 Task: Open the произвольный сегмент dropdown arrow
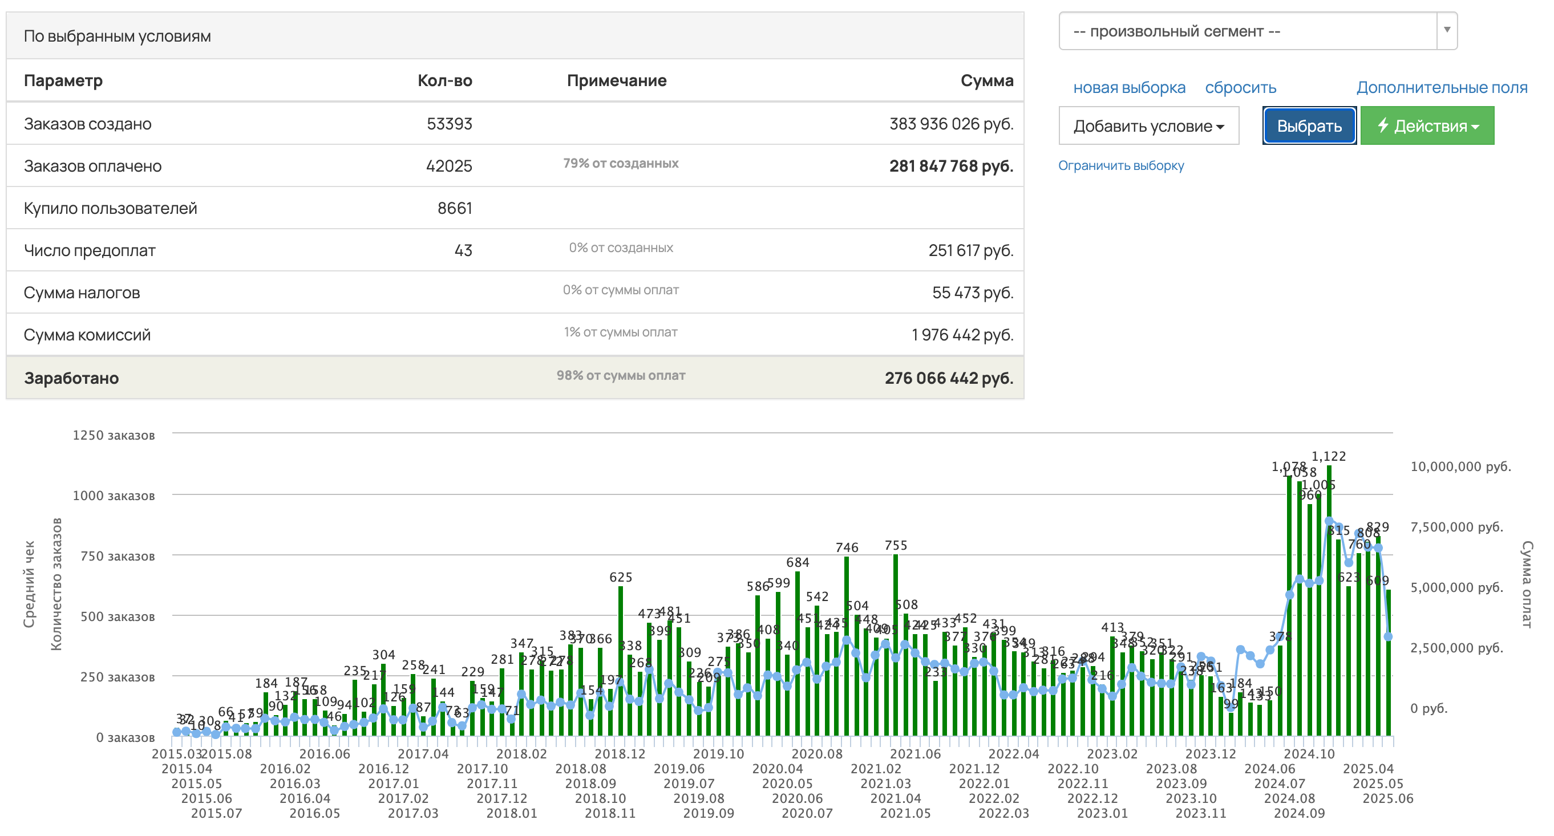click(1447, 30)
